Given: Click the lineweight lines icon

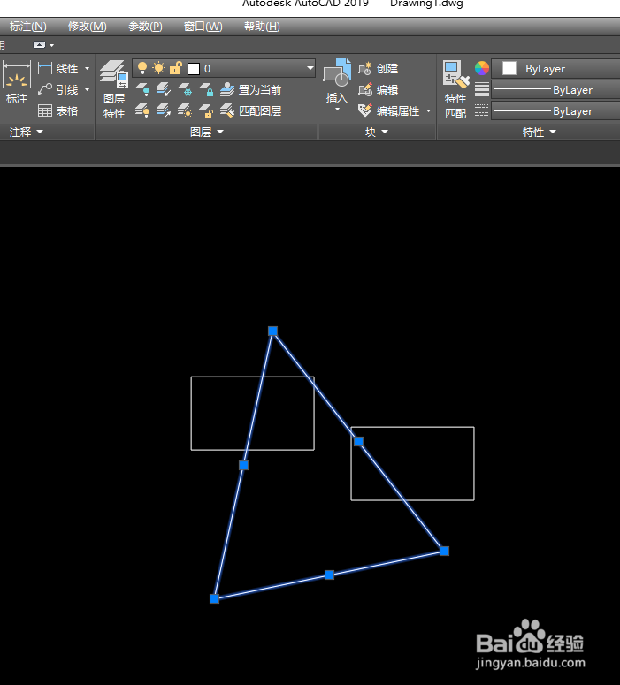Looking at the screenshot, I should [x=482, y=89].
